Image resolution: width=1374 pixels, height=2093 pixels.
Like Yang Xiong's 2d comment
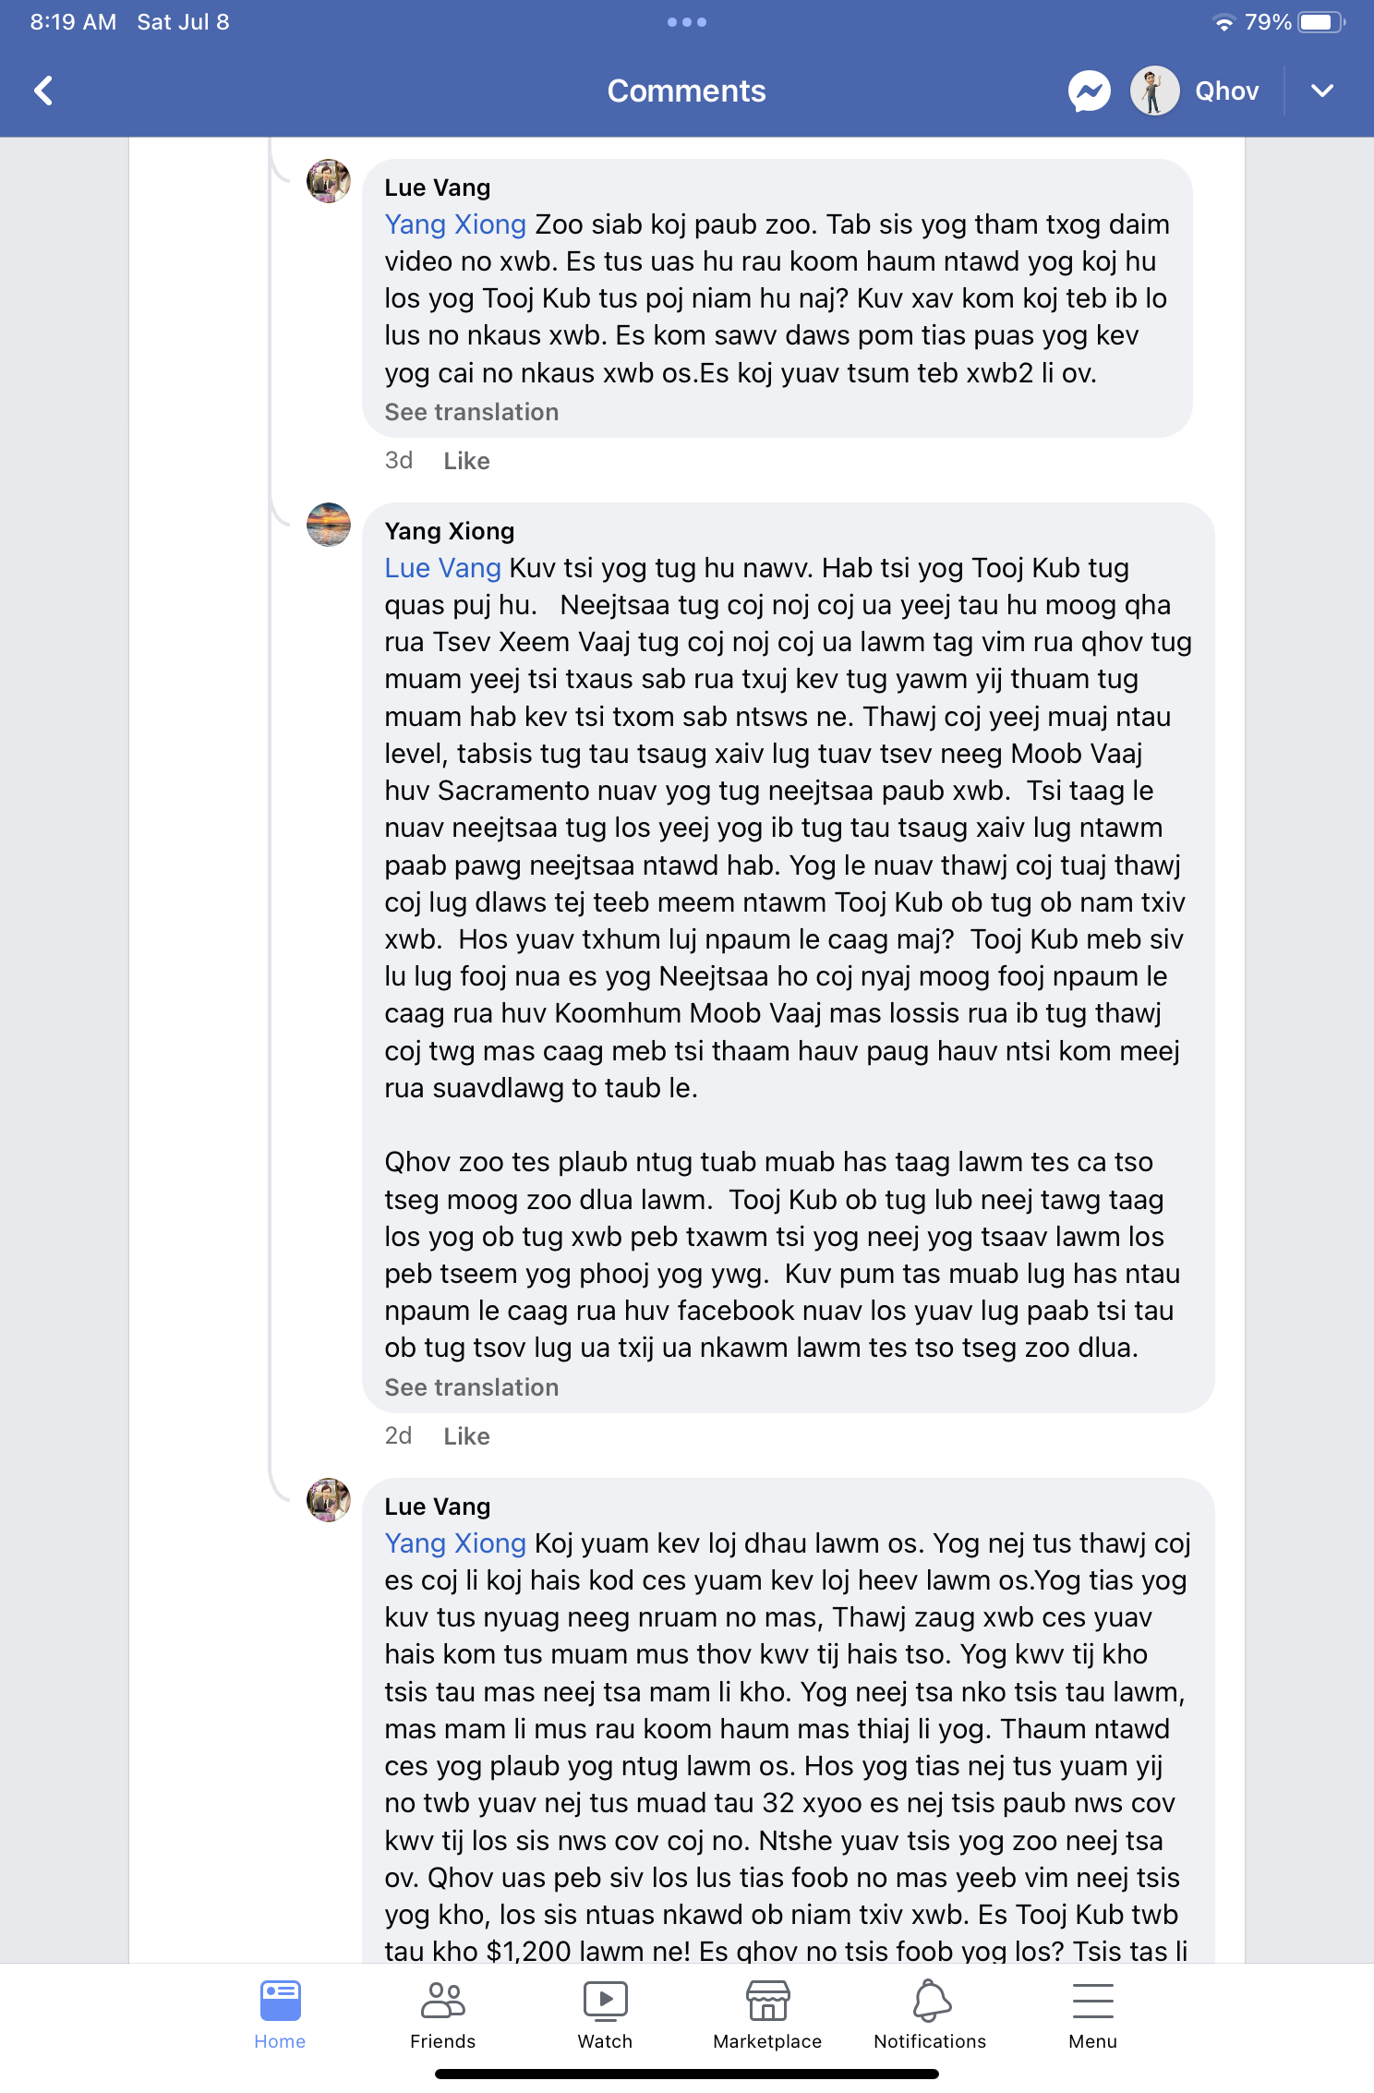pyautogui.click(x=466, y=1436)
